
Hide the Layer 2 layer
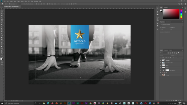[x=160, y=65]
